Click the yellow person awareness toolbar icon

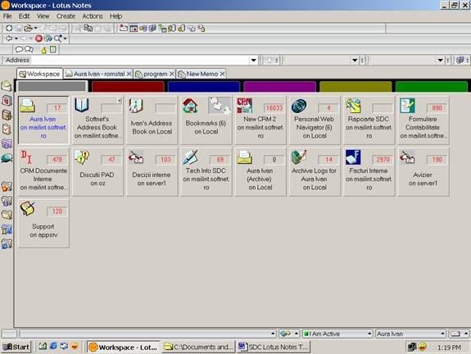(x=44, y=50)
